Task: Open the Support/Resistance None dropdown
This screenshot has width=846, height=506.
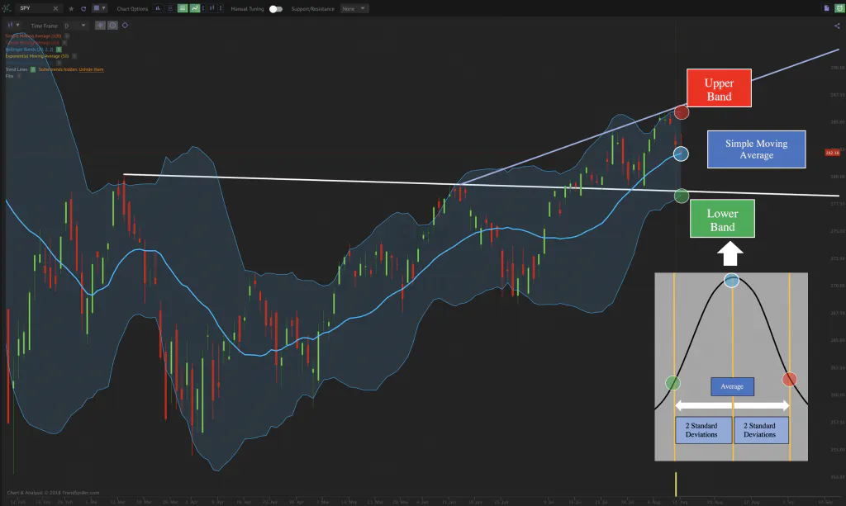Action: tap(354, 8)
